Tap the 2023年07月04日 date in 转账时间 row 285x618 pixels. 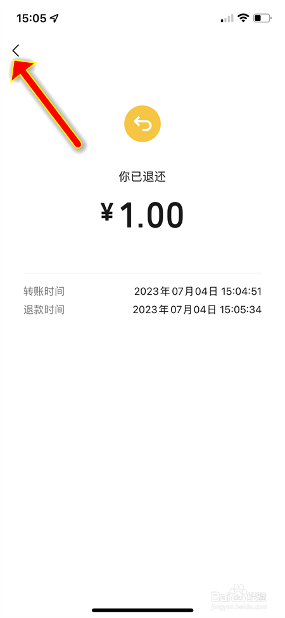click(x=175, y=292)
